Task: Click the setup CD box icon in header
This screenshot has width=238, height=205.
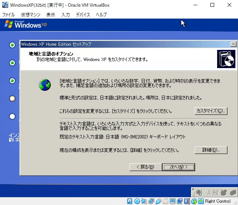Action: click(226, 59)
